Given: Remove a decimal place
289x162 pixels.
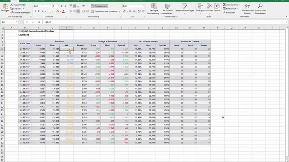Looking at the screenshot, I should (x=143, y=11).
